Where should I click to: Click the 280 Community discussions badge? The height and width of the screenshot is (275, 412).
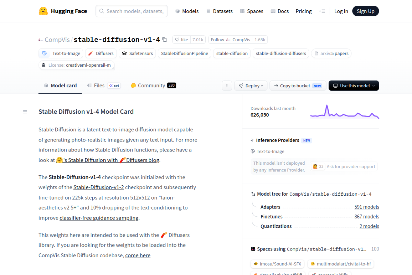(172, 85)
